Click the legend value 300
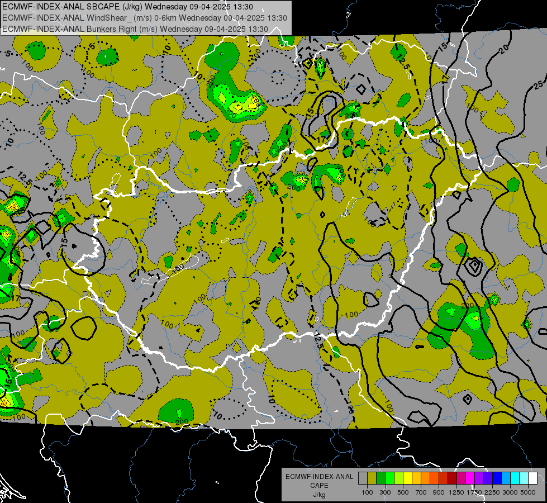The width and height of the screenshot is (547, 503). [x=385, y=492]
